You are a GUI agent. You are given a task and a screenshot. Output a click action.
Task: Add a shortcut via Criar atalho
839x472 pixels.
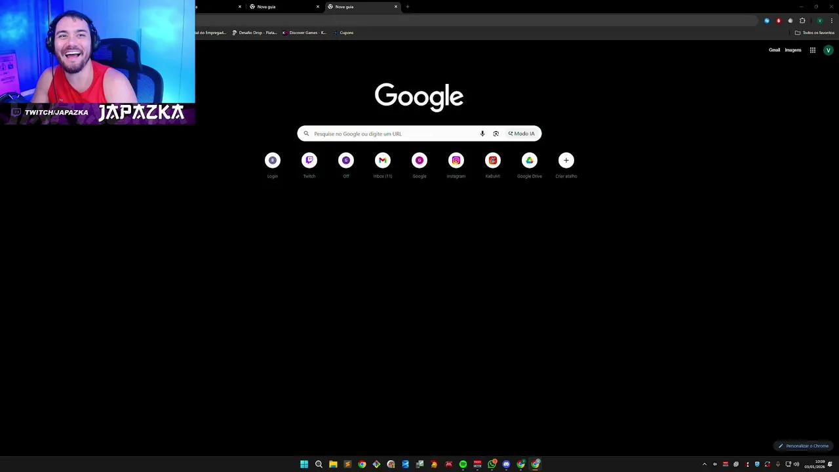[x=566, y=165]
